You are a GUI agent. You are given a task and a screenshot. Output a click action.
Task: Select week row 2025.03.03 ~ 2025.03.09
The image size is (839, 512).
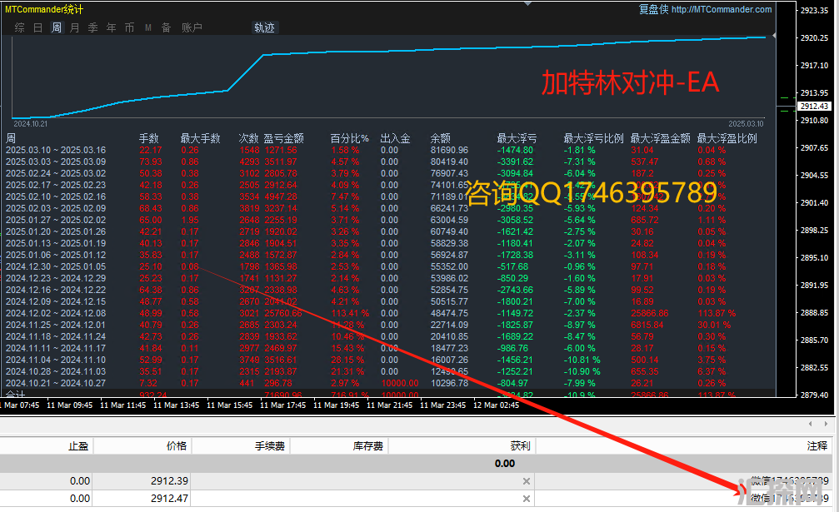pos(56,162)
